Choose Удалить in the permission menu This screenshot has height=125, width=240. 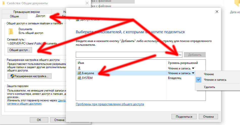(209, 87)
